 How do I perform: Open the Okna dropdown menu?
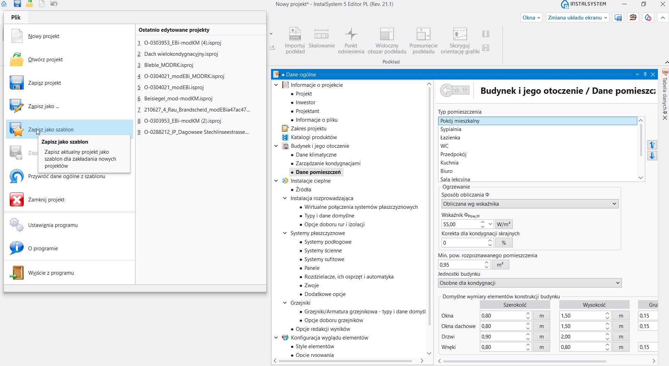[x=531, y=18]
